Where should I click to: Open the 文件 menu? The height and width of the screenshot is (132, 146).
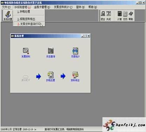click(6, 7)
